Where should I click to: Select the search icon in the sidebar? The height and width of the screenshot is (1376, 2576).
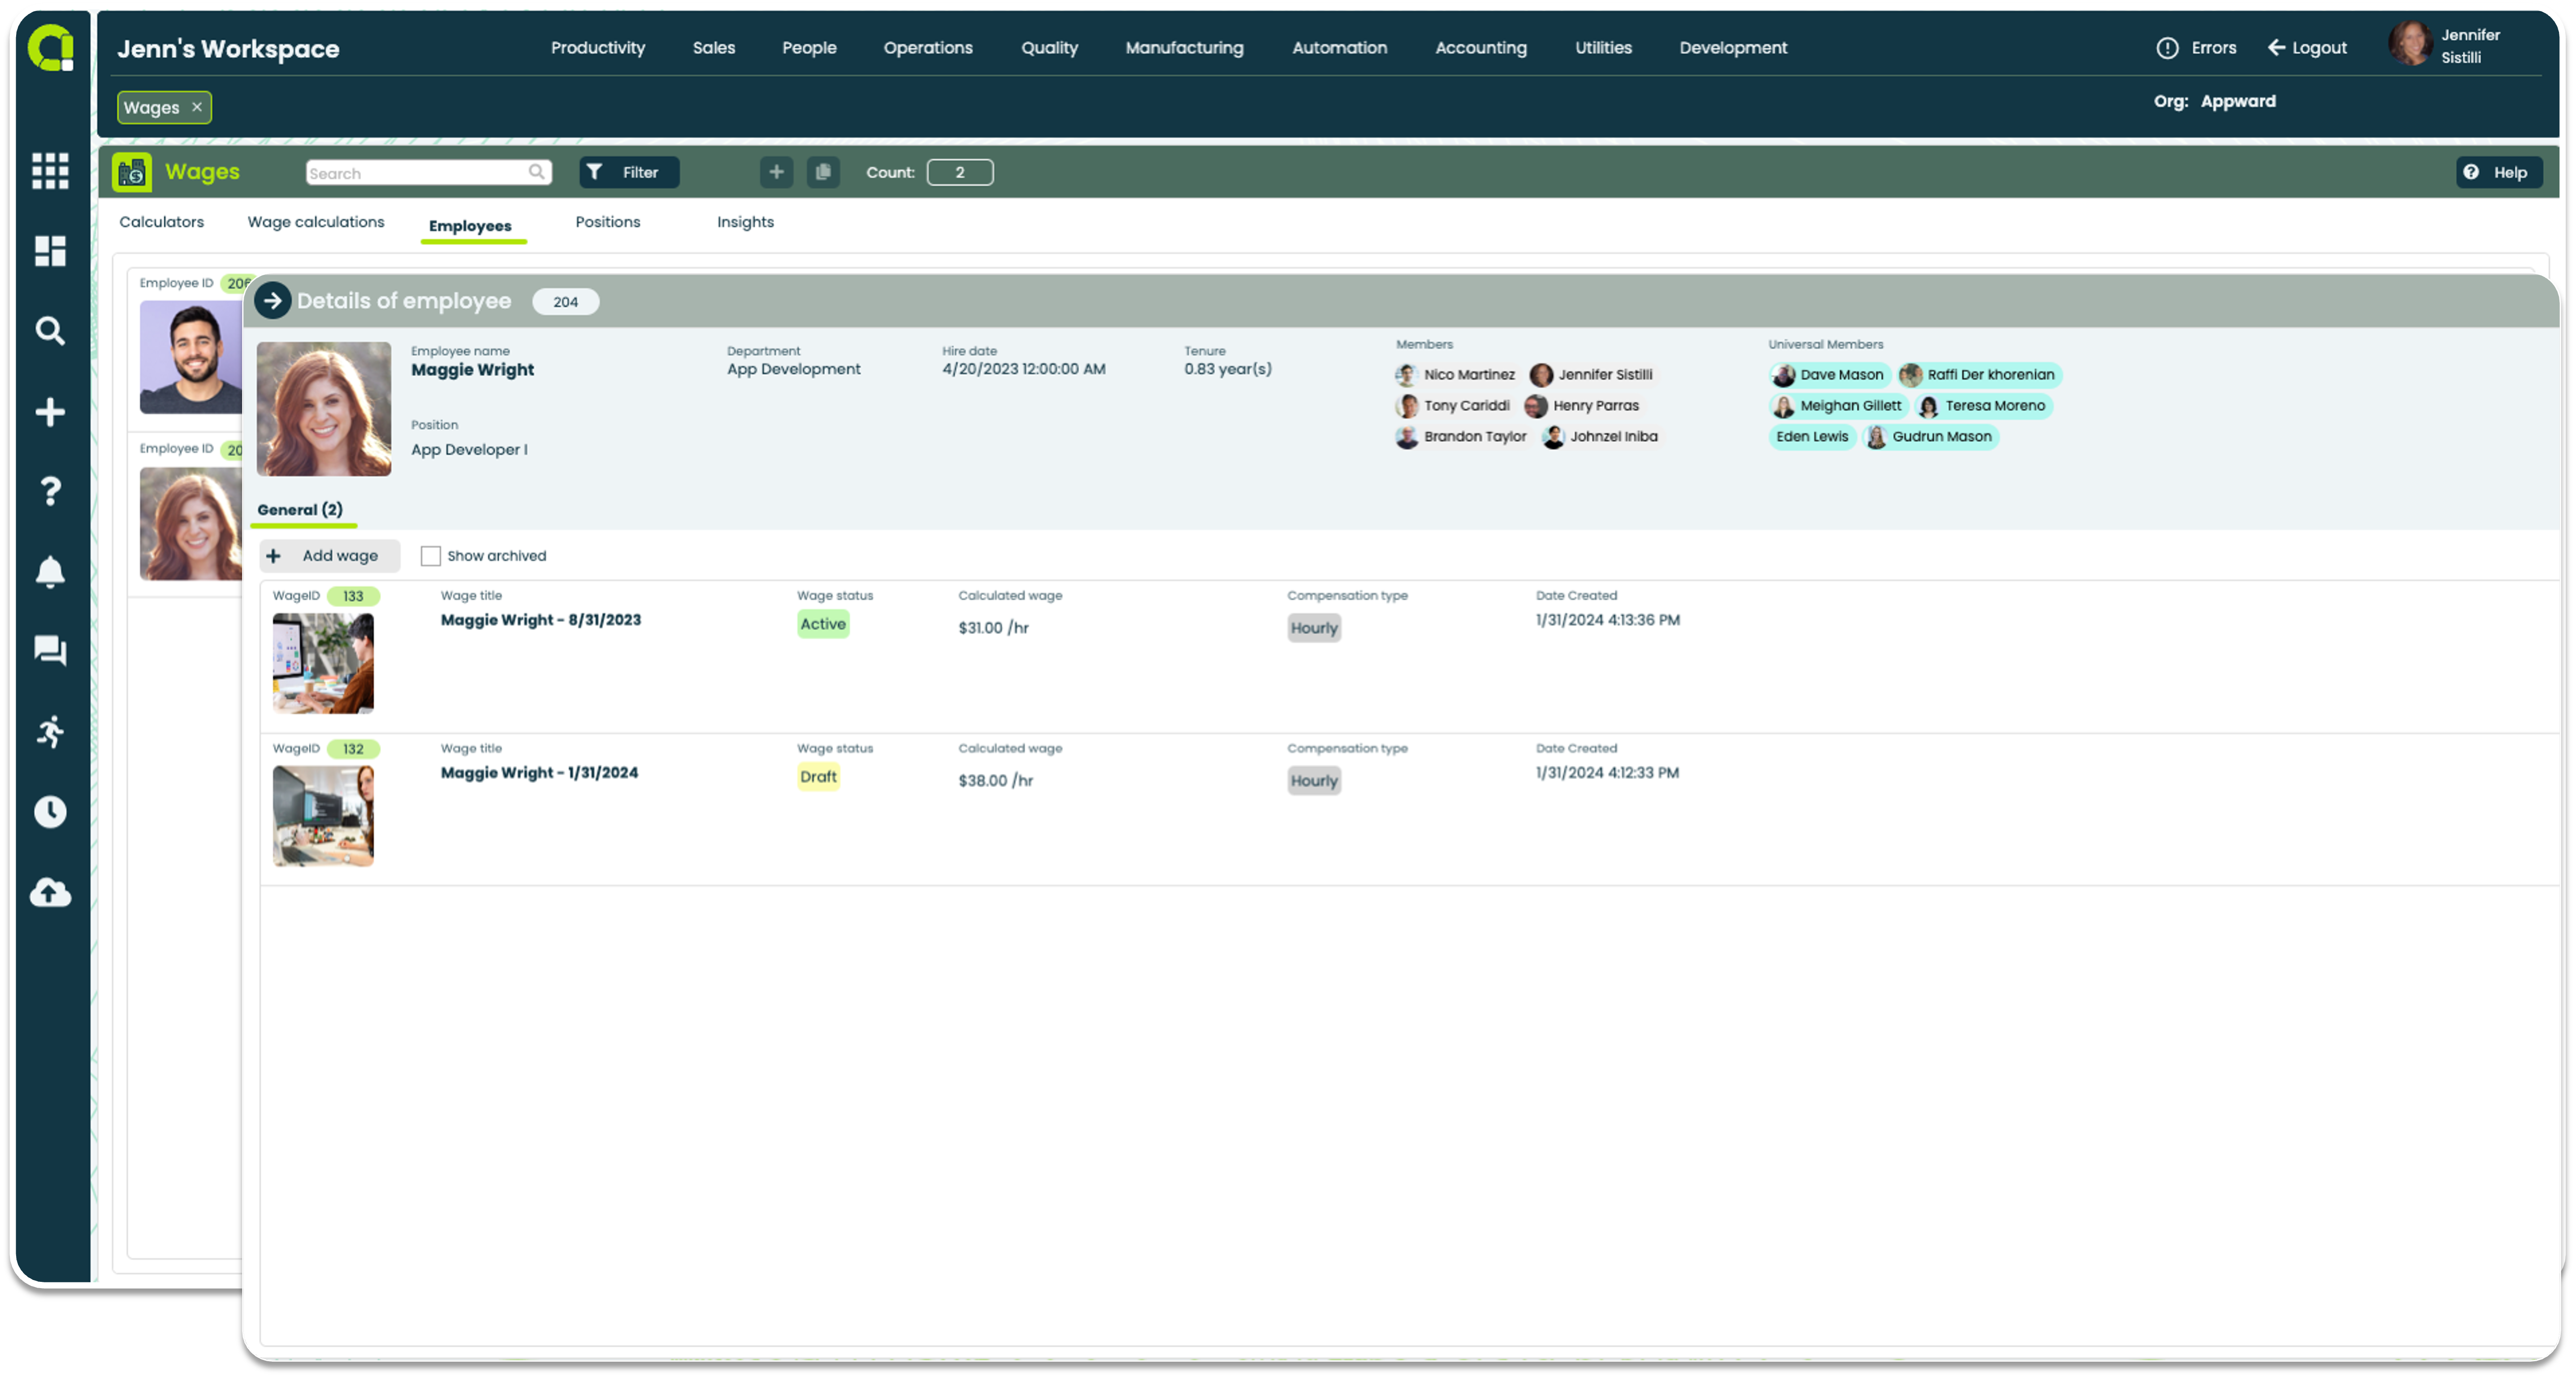50,330
